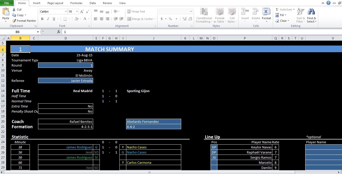Viewport: 342px width, 174px height.
Task: Select the Javier Estrada referee cell
Action: point(66,81)
